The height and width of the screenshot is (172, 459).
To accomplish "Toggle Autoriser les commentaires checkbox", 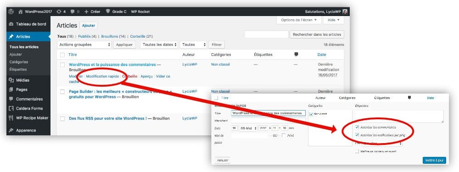I will 357,127.
